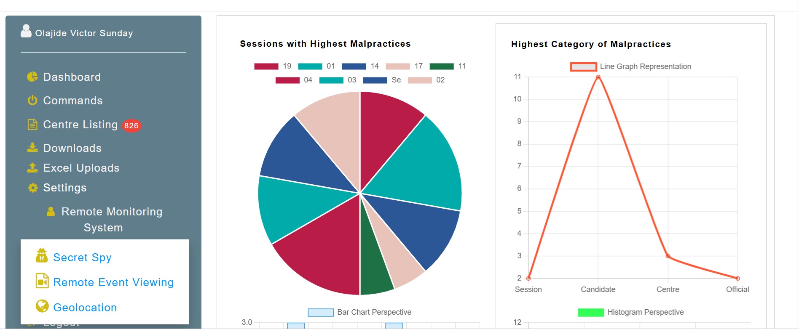Click the Centre Listing document icon
Screen dimensions: 799x329
tap(32, 125)
